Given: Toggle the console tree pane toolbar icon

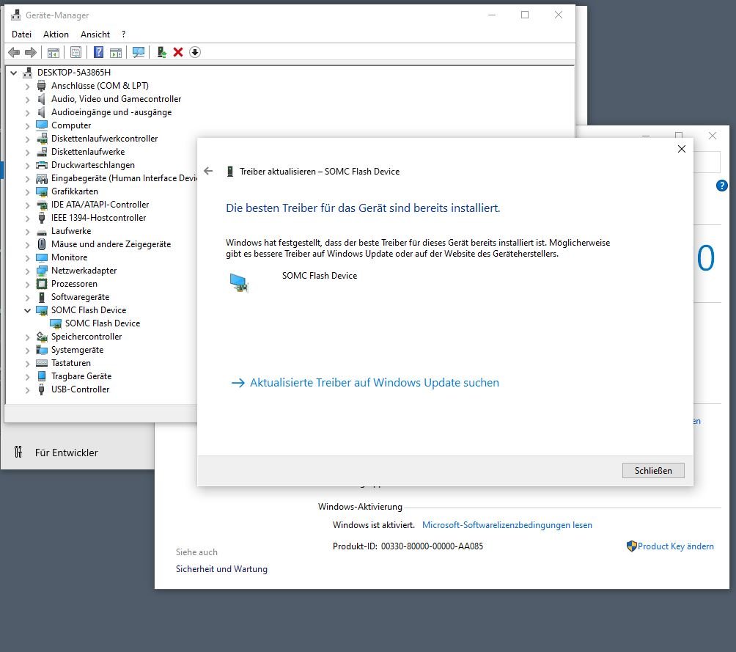Looking at the screenshot, I should pyautogui.click(x=54, y=52).
